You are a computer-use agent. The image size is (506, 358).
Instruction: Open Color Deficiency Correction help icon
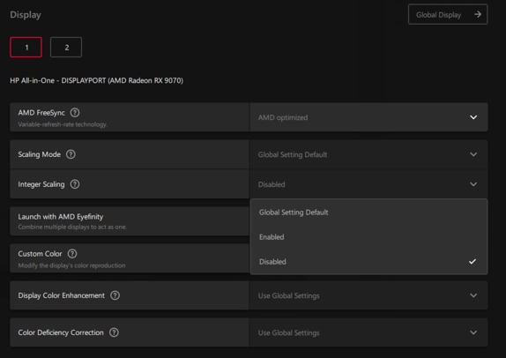point(114,332)
